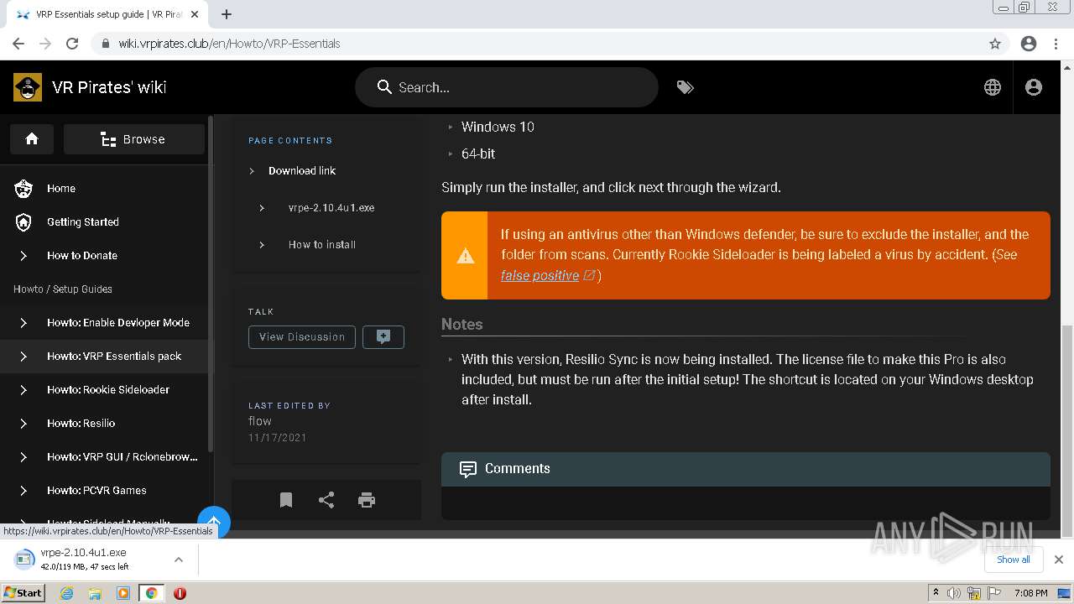The image size is (1074, 604).
Task: Click the Chrome address bar URL
Action: coord(229,44)
